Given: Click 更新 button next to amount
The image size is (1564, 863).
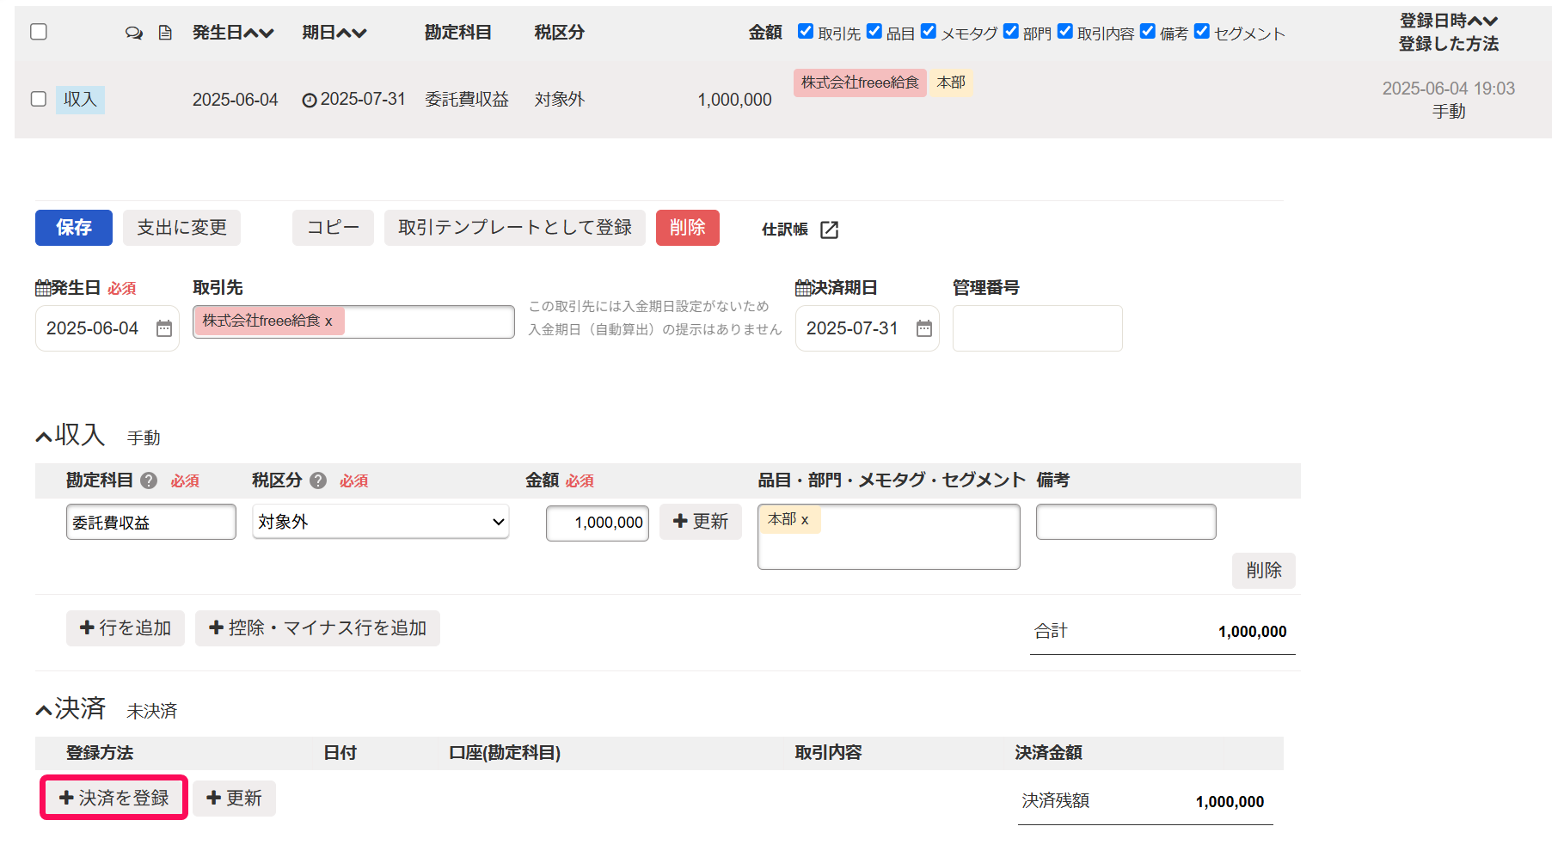Looking at the screenshot, I should pyautogui.click(x=701, y=522).
